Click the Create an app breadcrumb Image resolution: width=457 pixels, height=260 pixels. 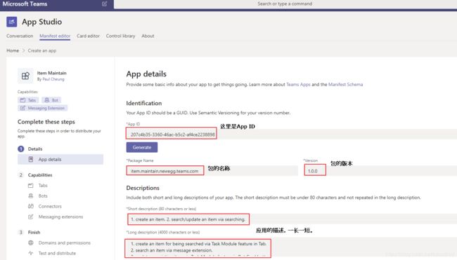[x=42, y=50]
